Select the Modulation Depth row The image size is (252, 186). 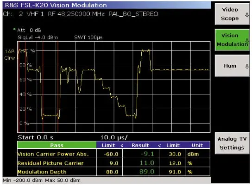(113, 172)
